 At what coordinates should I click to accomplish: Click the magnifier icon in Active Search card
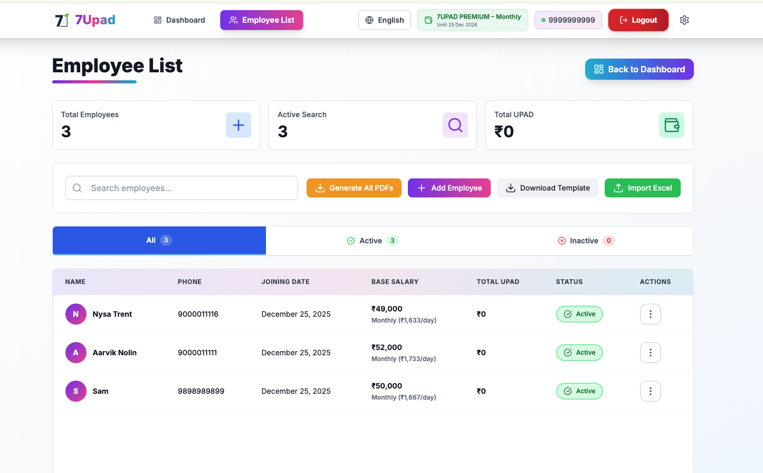pos(455,125)
